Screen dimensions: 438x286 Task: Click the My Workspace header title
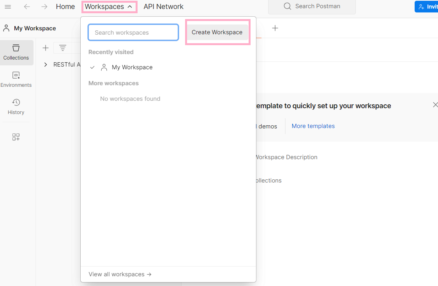point(35,28)
